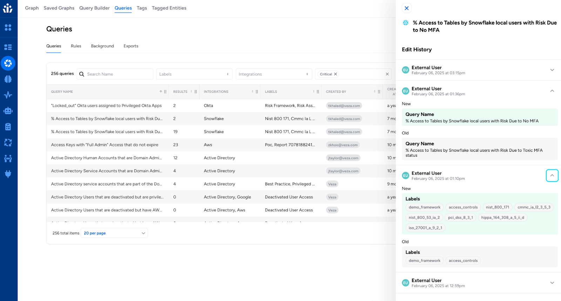
Task: Expand the 03:15pm External User edit entry
Action: 552,70
